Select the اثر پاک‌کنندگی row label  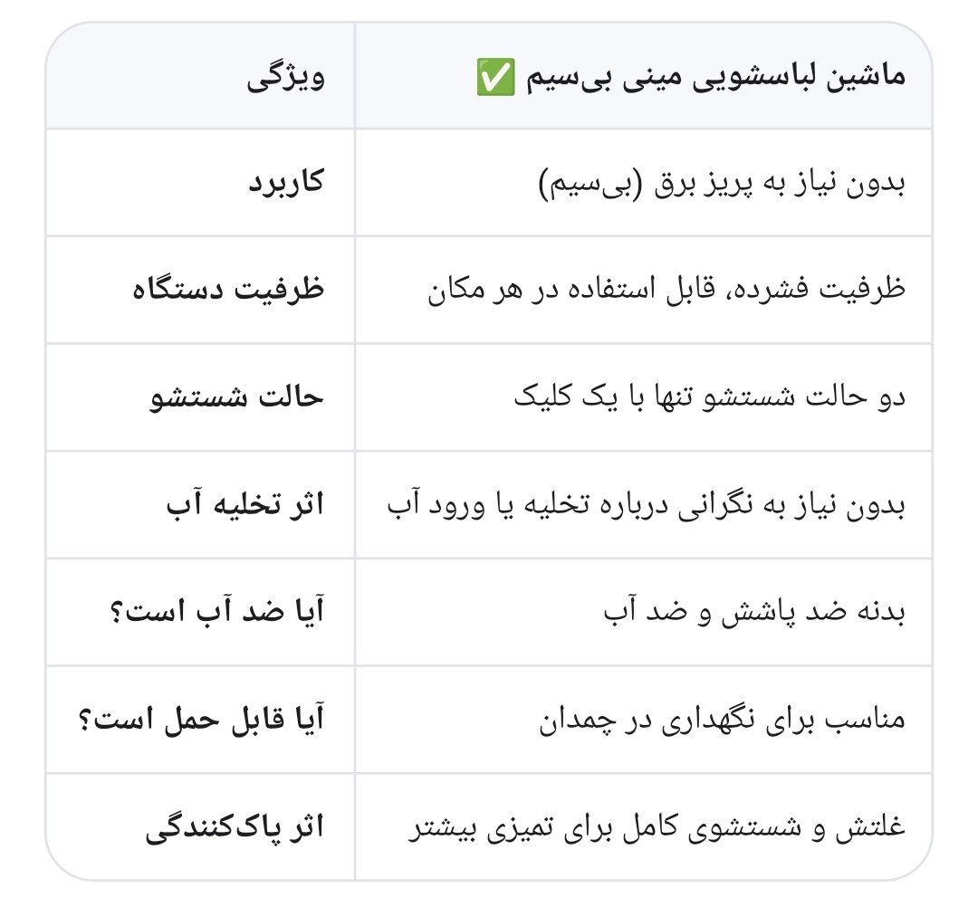click(235, 827)
